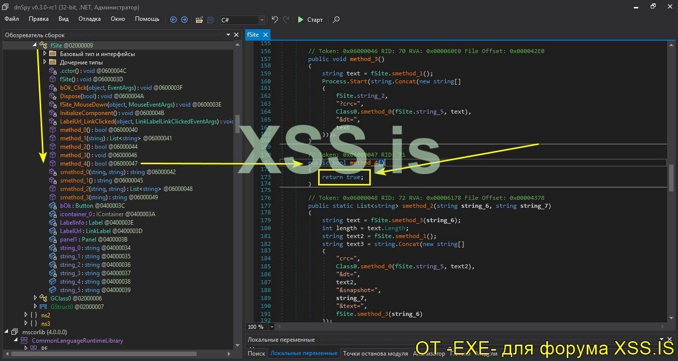The width and height of the screenshot is (678, 361).
Task: Collapse the mscorlib assembly node
Action: tap(6, 332)
